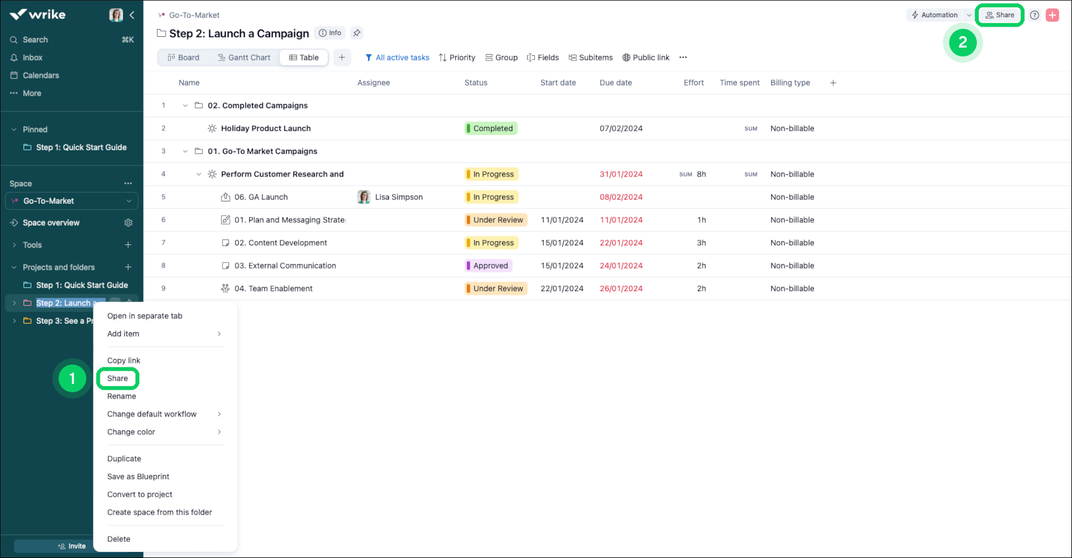Collapse the Pinned section

tap(14, 130)
